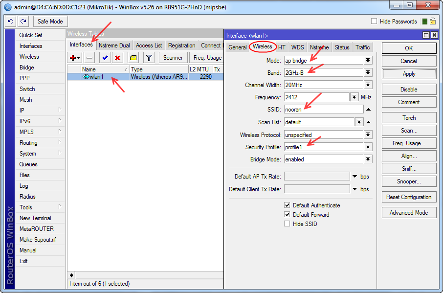The image size is (443, 293).
Task: Close the Interface wlan1 dialog
Action: (435, 35)
